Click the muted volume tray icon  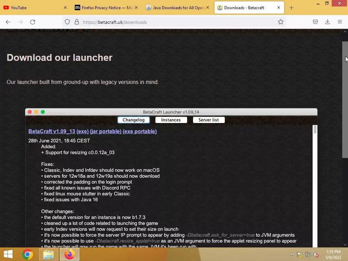[316, 255]
